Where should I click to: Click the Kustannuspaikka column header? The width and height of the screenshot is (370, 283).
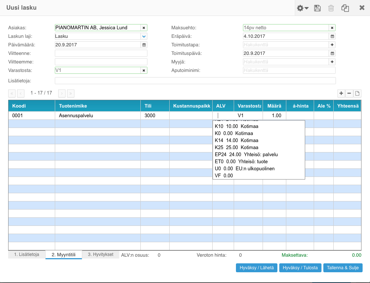191,106
